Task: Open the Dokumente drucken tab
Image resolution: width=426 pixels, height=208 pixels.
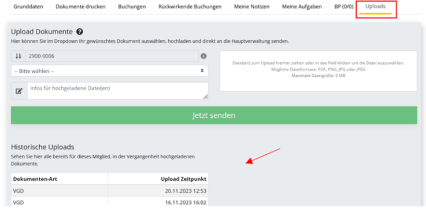Action: point(81,6)
